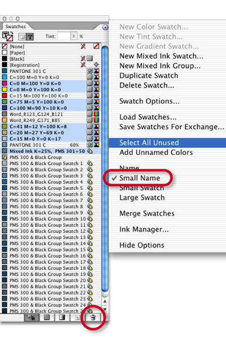Click CMYK icon on C=75 M=5 Y=100 K=0
The image size is (226, 337).
(96, 102)
